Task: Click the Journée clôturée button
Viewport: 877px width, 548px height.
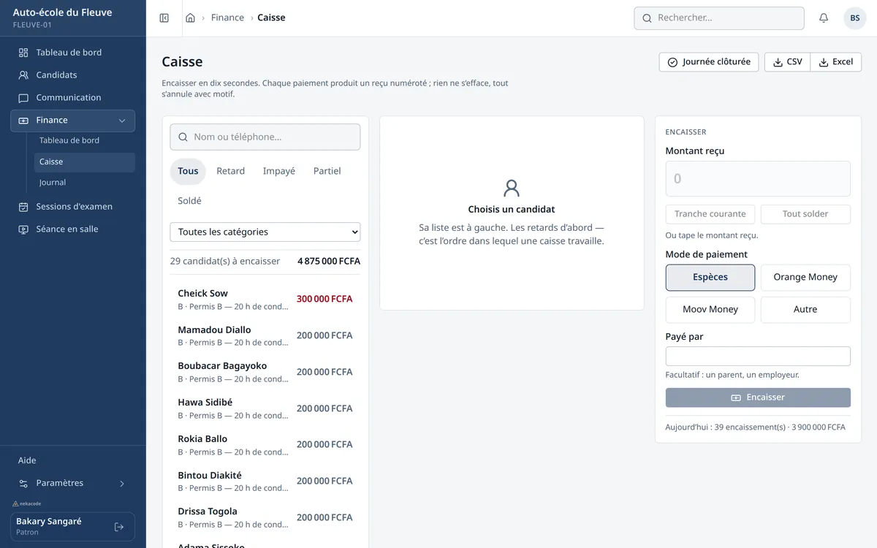Action: (x=709, y=62)
